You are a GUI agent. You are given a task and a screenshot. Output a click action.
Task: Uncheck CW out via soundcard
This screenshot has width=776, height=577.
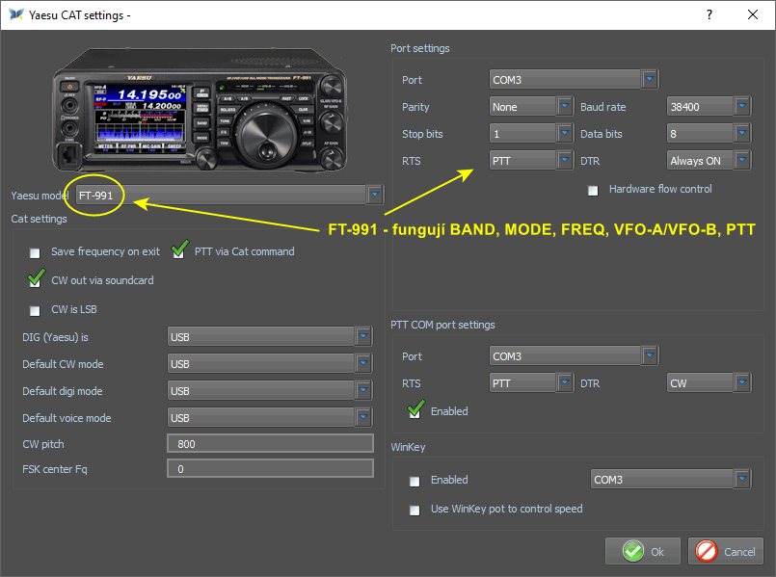coord(36,280)
